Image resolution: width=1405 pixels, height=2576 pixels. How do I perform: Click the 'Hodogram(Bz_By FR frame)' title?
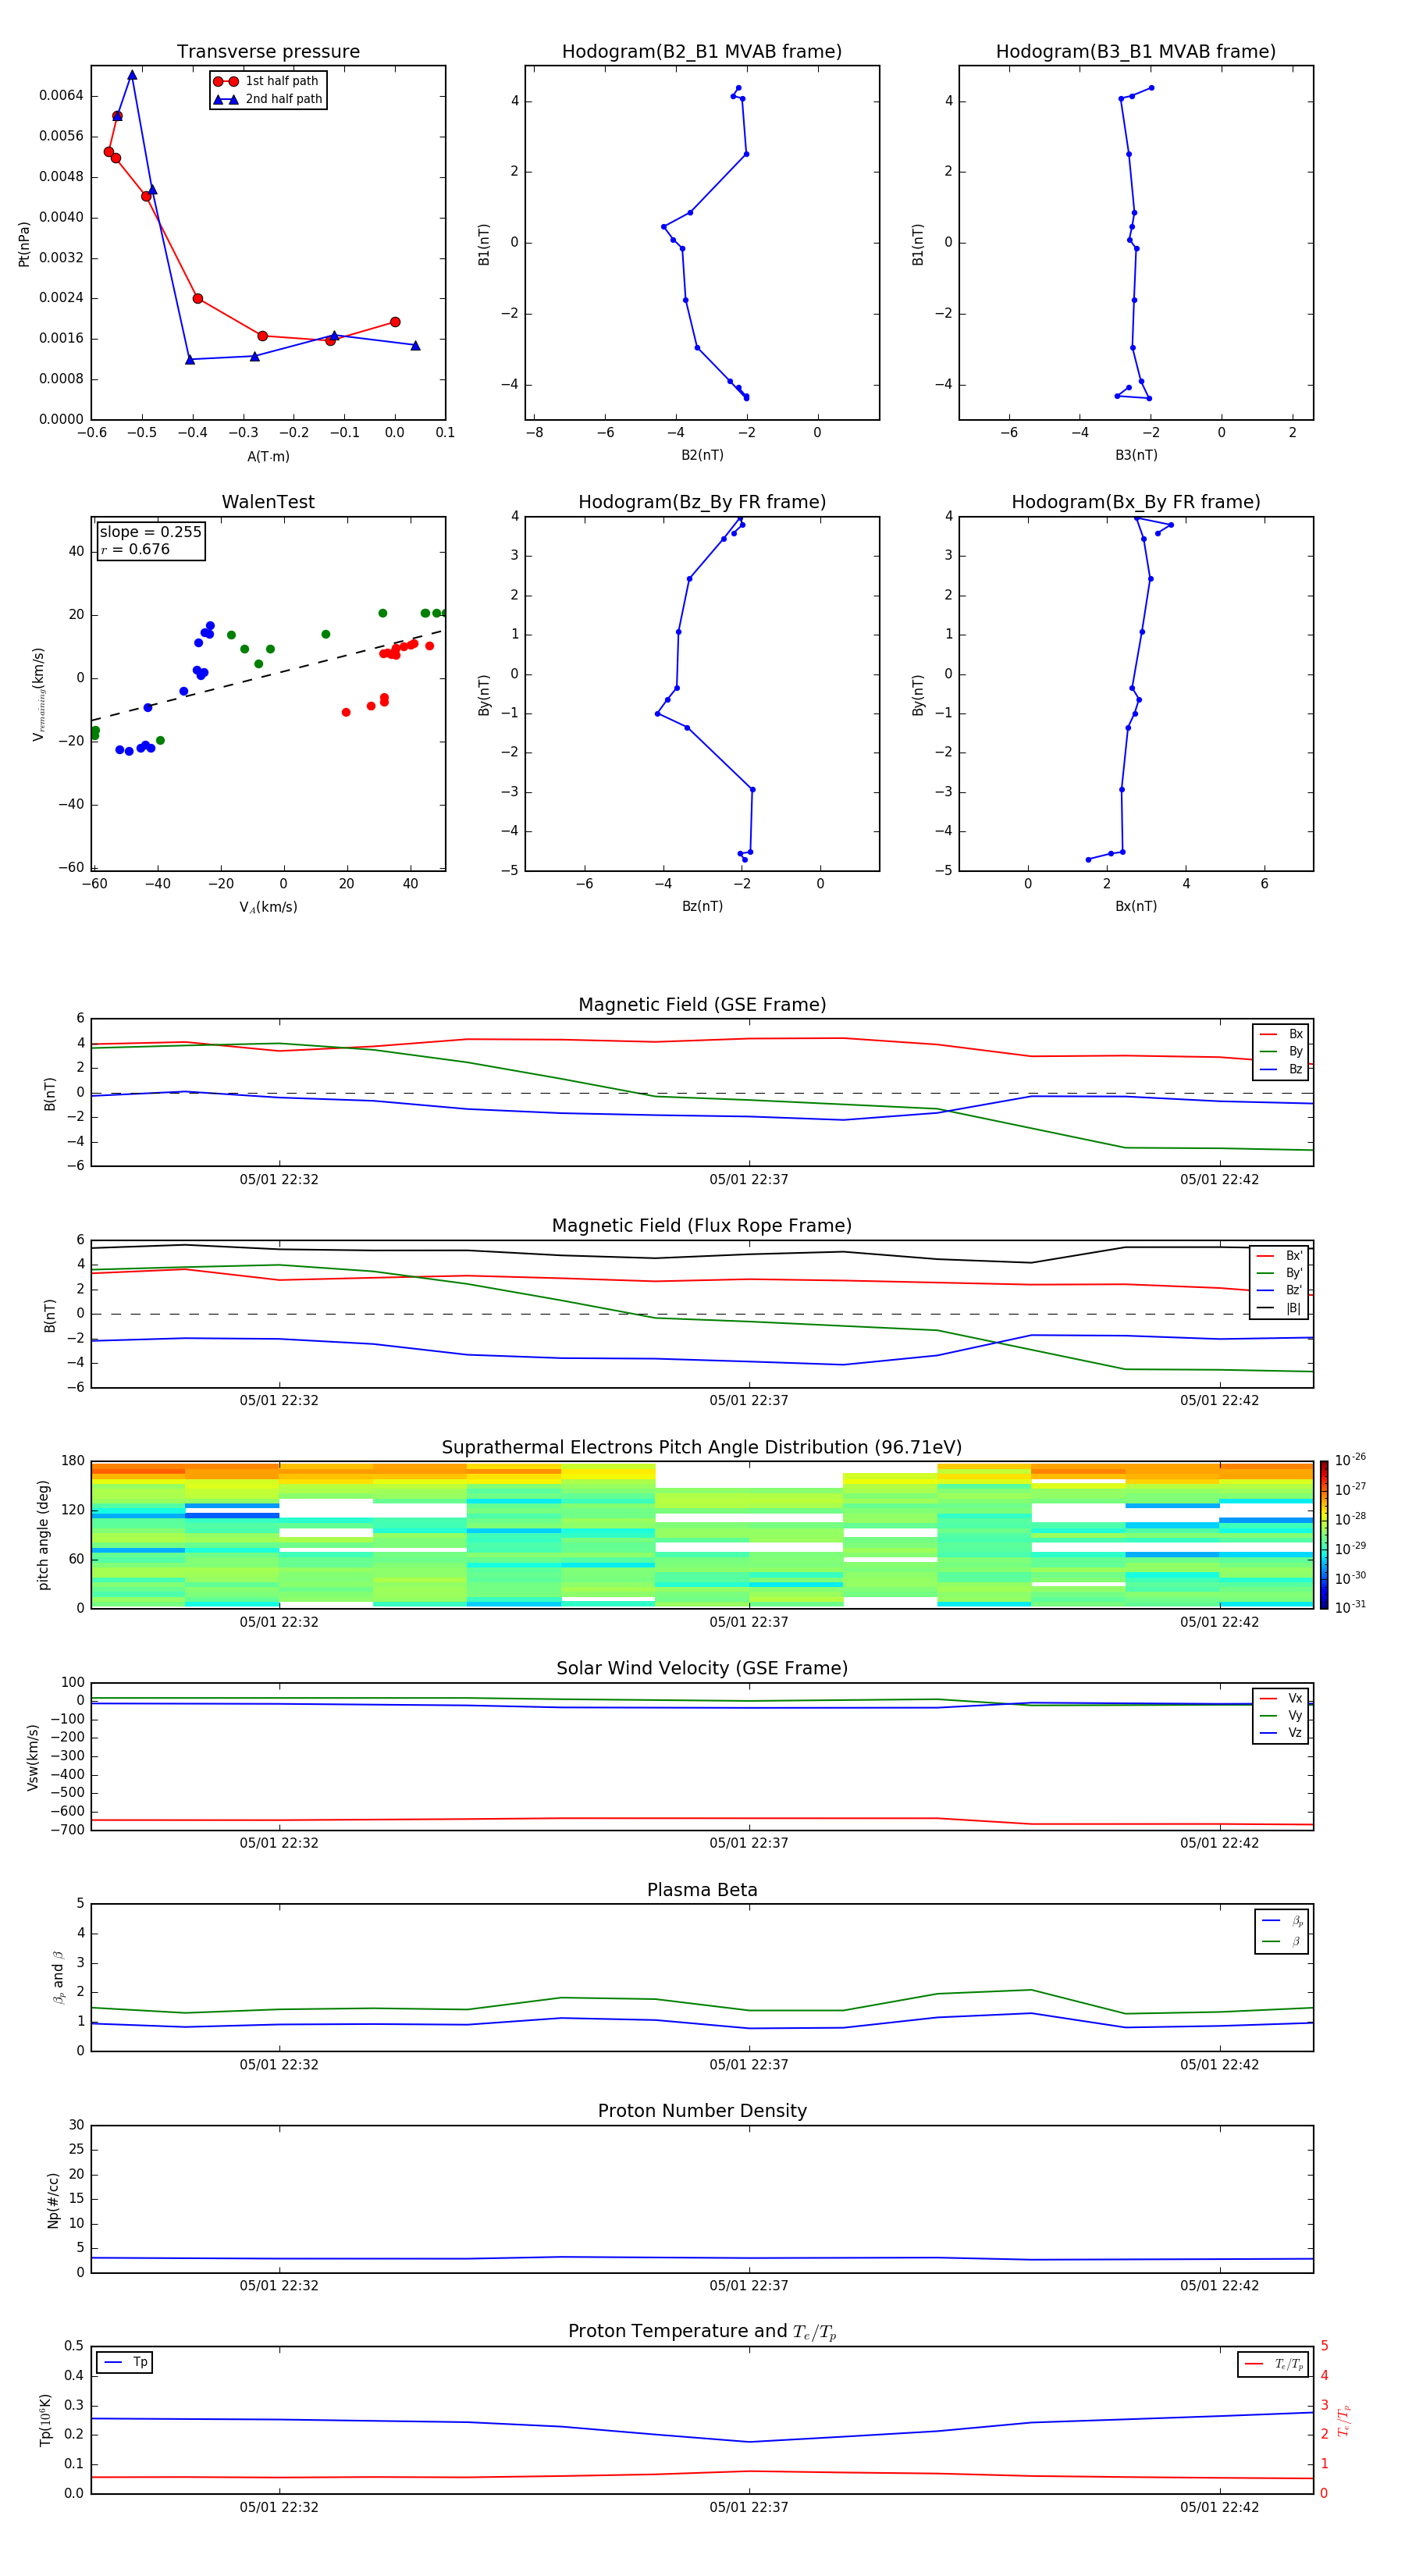point(702,502)
